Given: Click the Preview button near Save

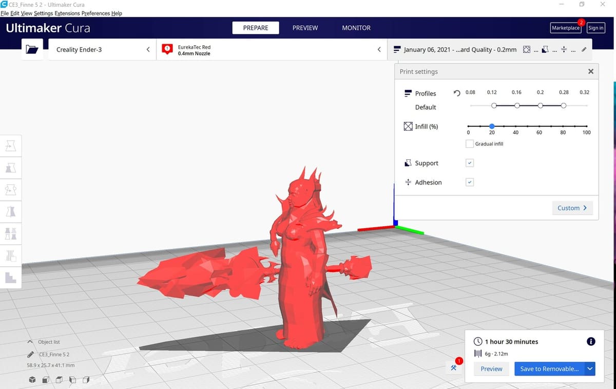Looking at the screenshot, I should 491,368.
